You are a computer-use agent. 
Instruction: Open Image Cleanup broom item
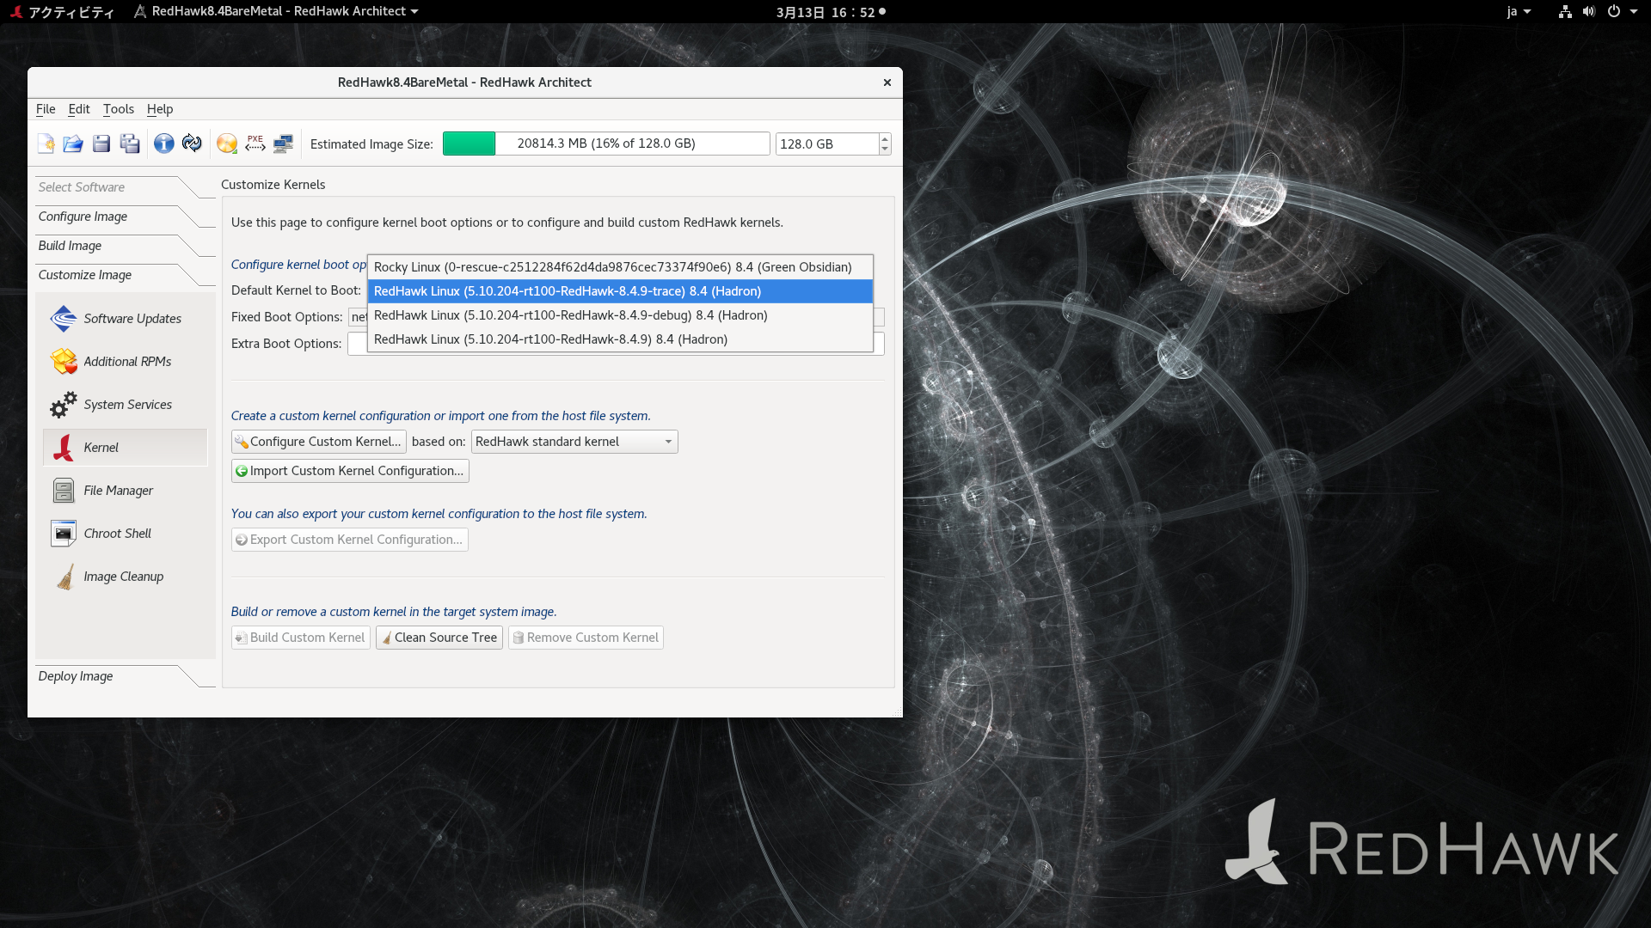point(126,577)
